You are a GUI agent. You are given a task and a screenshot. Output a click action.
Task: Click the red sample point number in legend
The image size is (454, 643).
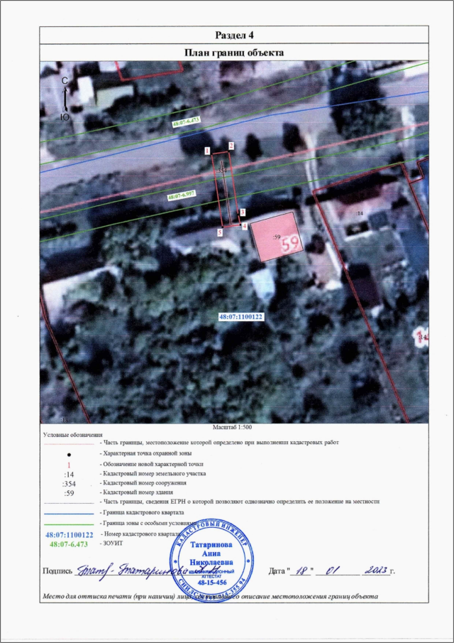[x=67, y=463]
